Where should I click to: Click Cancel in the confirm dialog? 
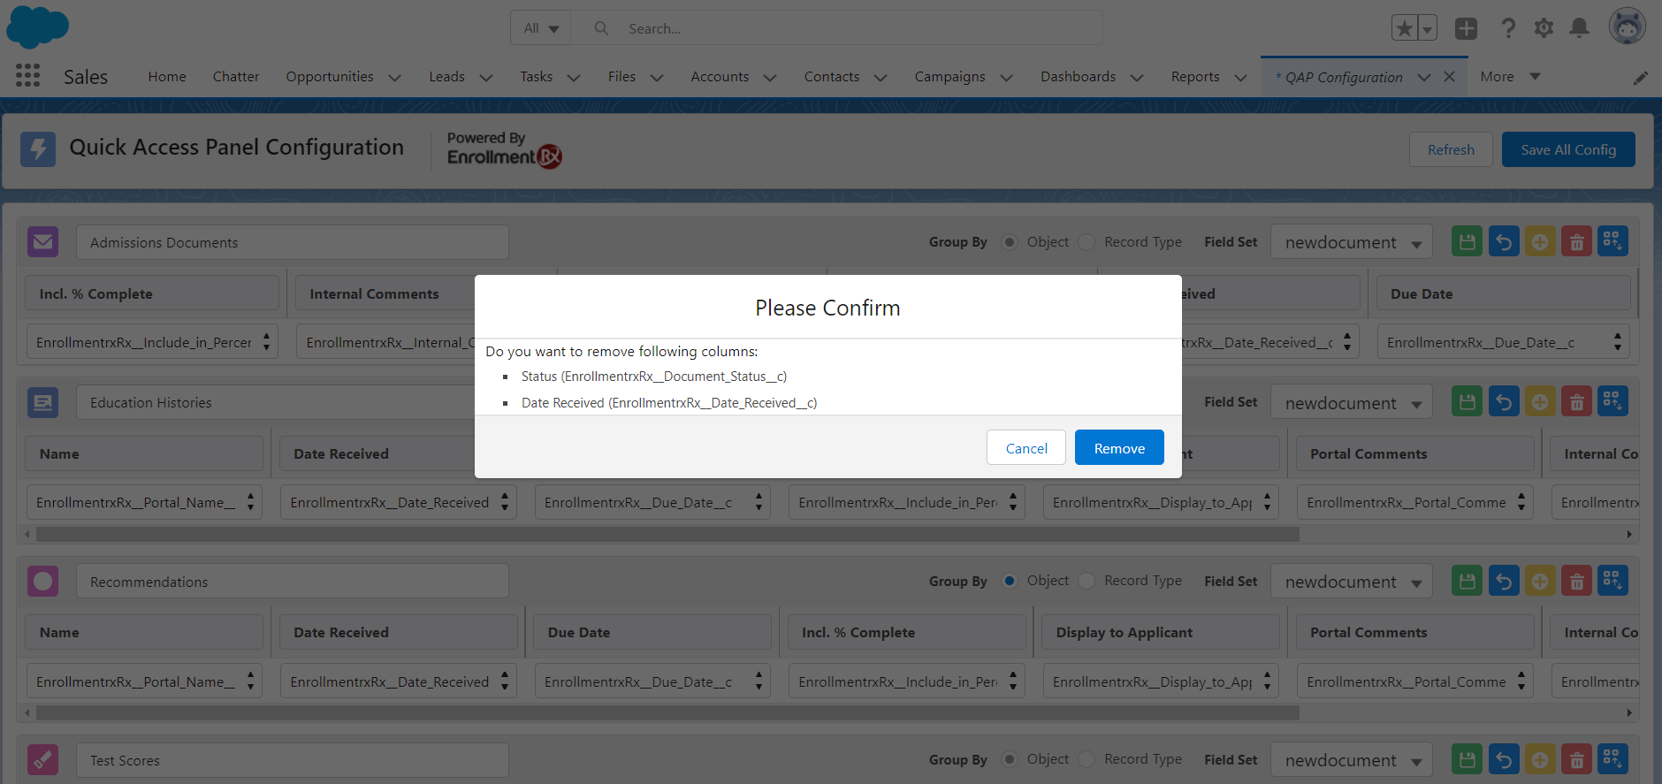click(1025, 448)
